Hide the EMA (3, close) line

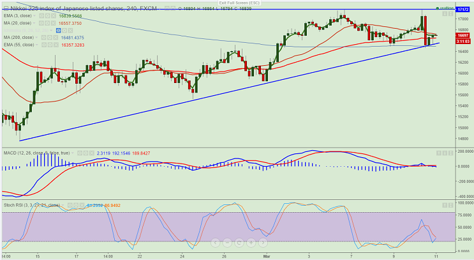(x=41, y=16)
